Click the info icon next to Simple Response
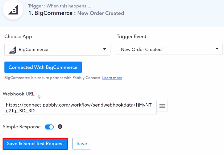The image size is (224, 155). 60,127
